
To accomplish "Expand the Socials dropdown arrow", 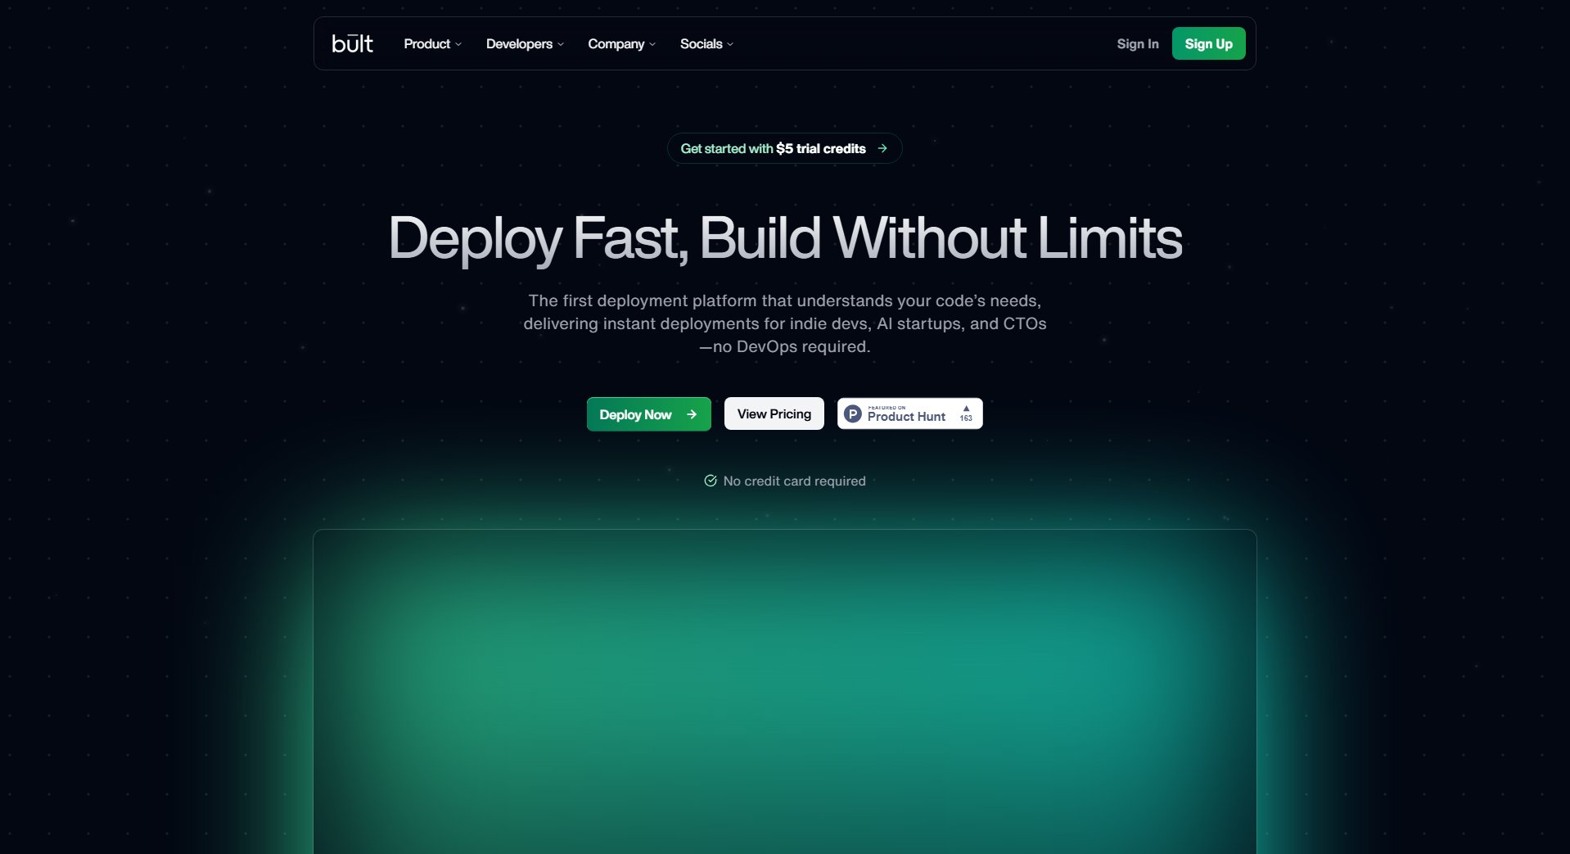I will [730, 45].
